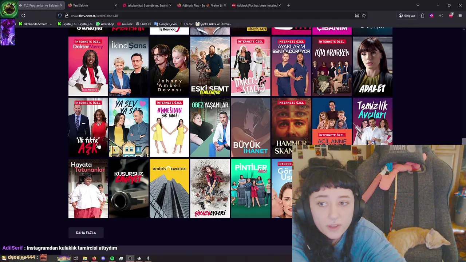The image size is (466, 262).
Task: Open the Aşkı Ararken show poster
Action: click(332, 66)
